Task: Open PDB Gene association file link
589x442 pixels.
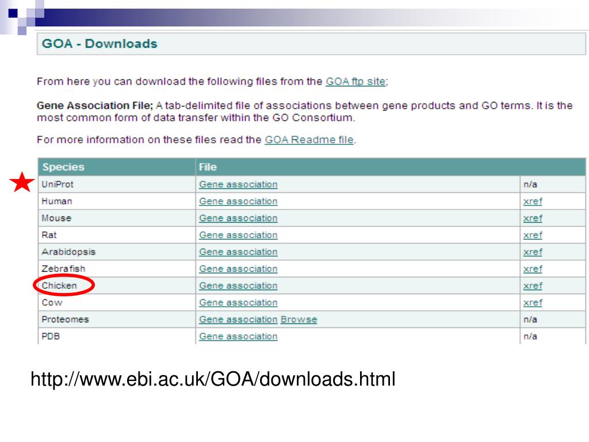Action: (x=238, y=337)
